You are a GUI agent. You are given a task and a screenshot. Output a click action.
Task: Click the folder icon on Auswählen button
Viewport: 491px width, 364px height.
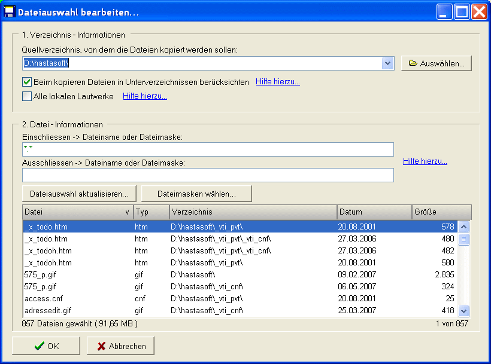tap(413, 63)
